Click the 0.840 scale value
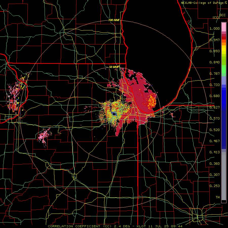The image size is (228, 228). (x=215, y=62)
